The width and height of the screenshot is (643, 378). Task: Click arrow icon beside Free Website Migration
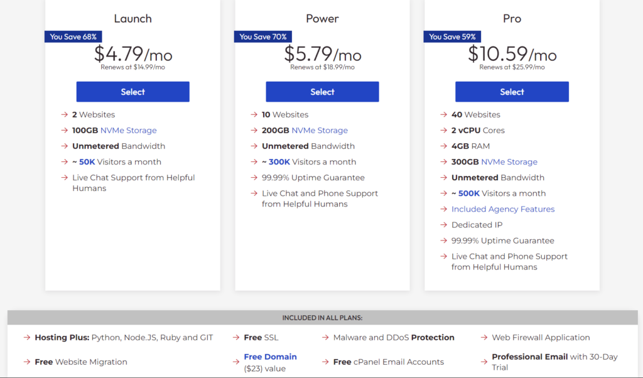pos(27,362)
